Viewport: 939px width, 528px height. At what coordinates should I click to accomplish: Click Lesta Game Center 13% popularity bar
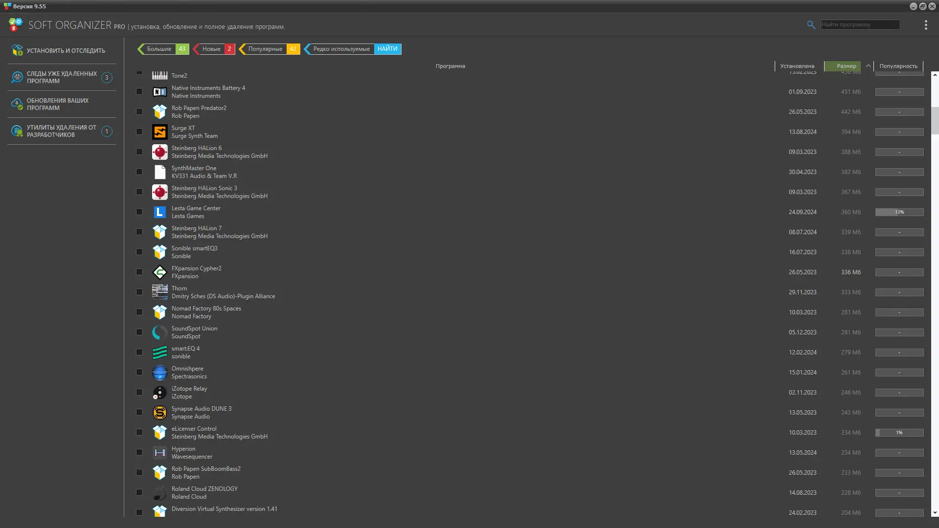899,212
